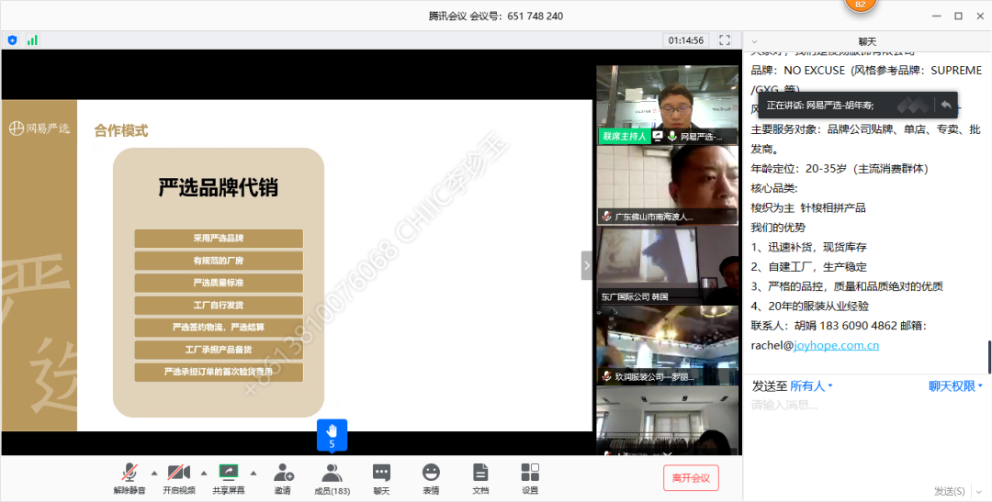
Task: Click slide item 严选质量标准
Action: click(x=219, y=283)
